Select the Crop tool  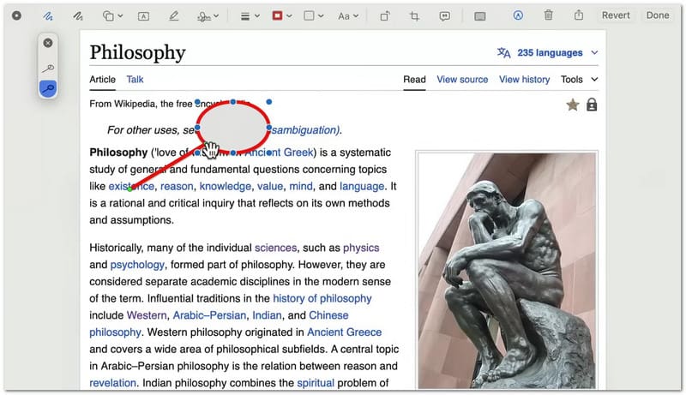coord(414,16)
